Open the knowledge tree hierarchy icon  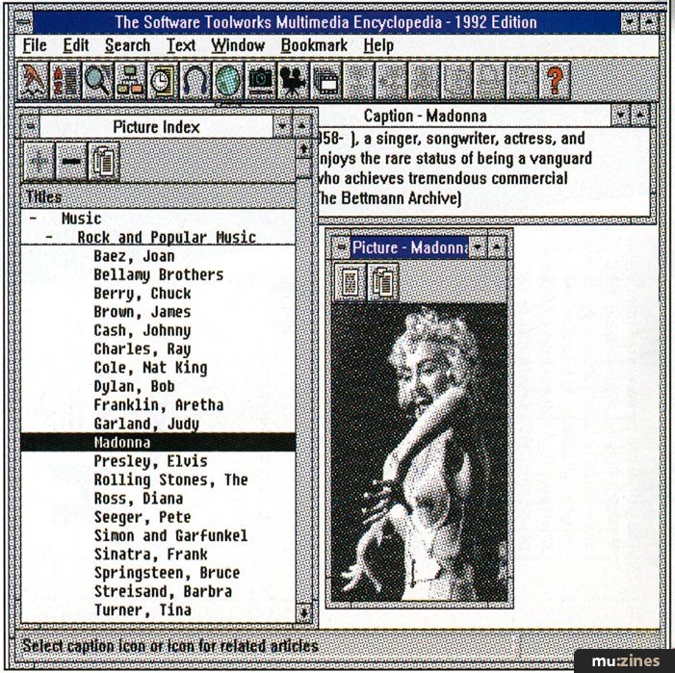(130, 81)
